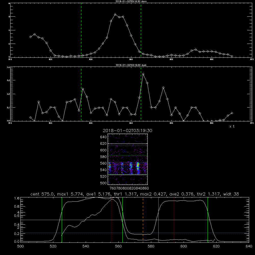Image resolution: width=255 pixels, height=255 pixels.
Task: Click the 'x t' label under the dusk plot
Action: [232, 126]
